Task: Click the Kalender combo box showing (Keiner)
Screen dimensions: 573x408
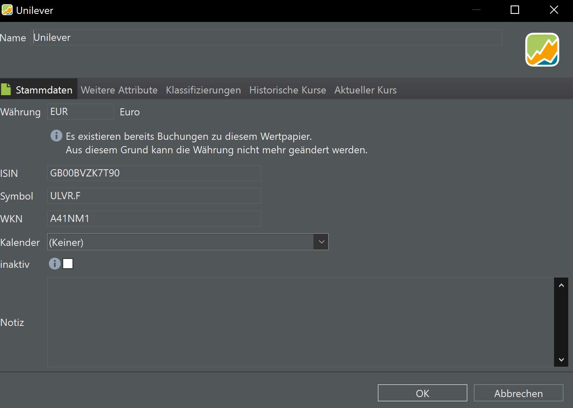Action: point(180,242)
